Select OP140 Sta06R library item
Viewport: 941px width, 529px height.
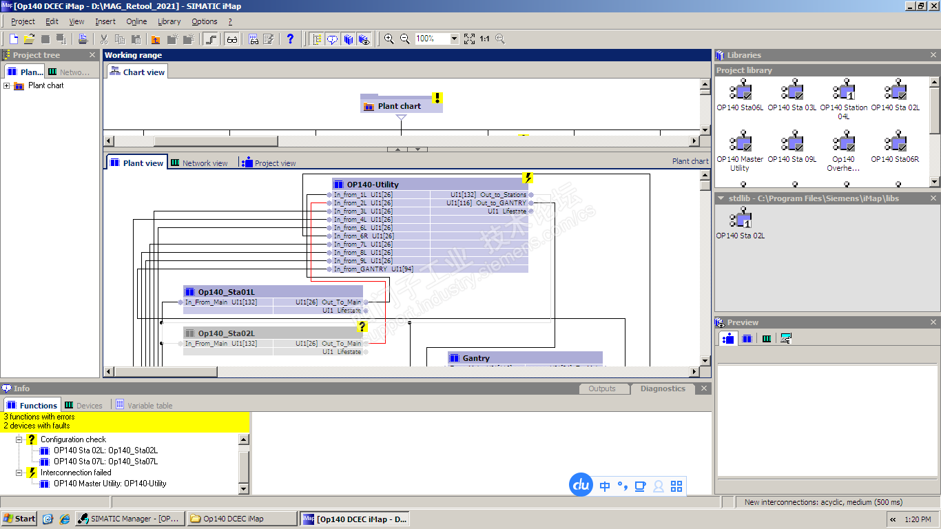pos(896,147)
